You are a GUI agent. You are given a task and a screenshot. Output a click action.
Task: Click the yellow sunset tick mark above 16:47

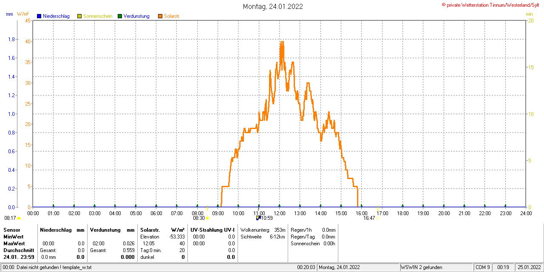point(377,208)
